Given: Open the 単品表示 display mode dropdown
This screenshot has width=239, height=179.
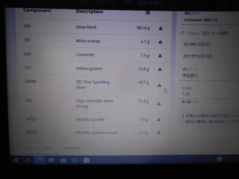Looking at the screenshot, I should coord(207,75).
